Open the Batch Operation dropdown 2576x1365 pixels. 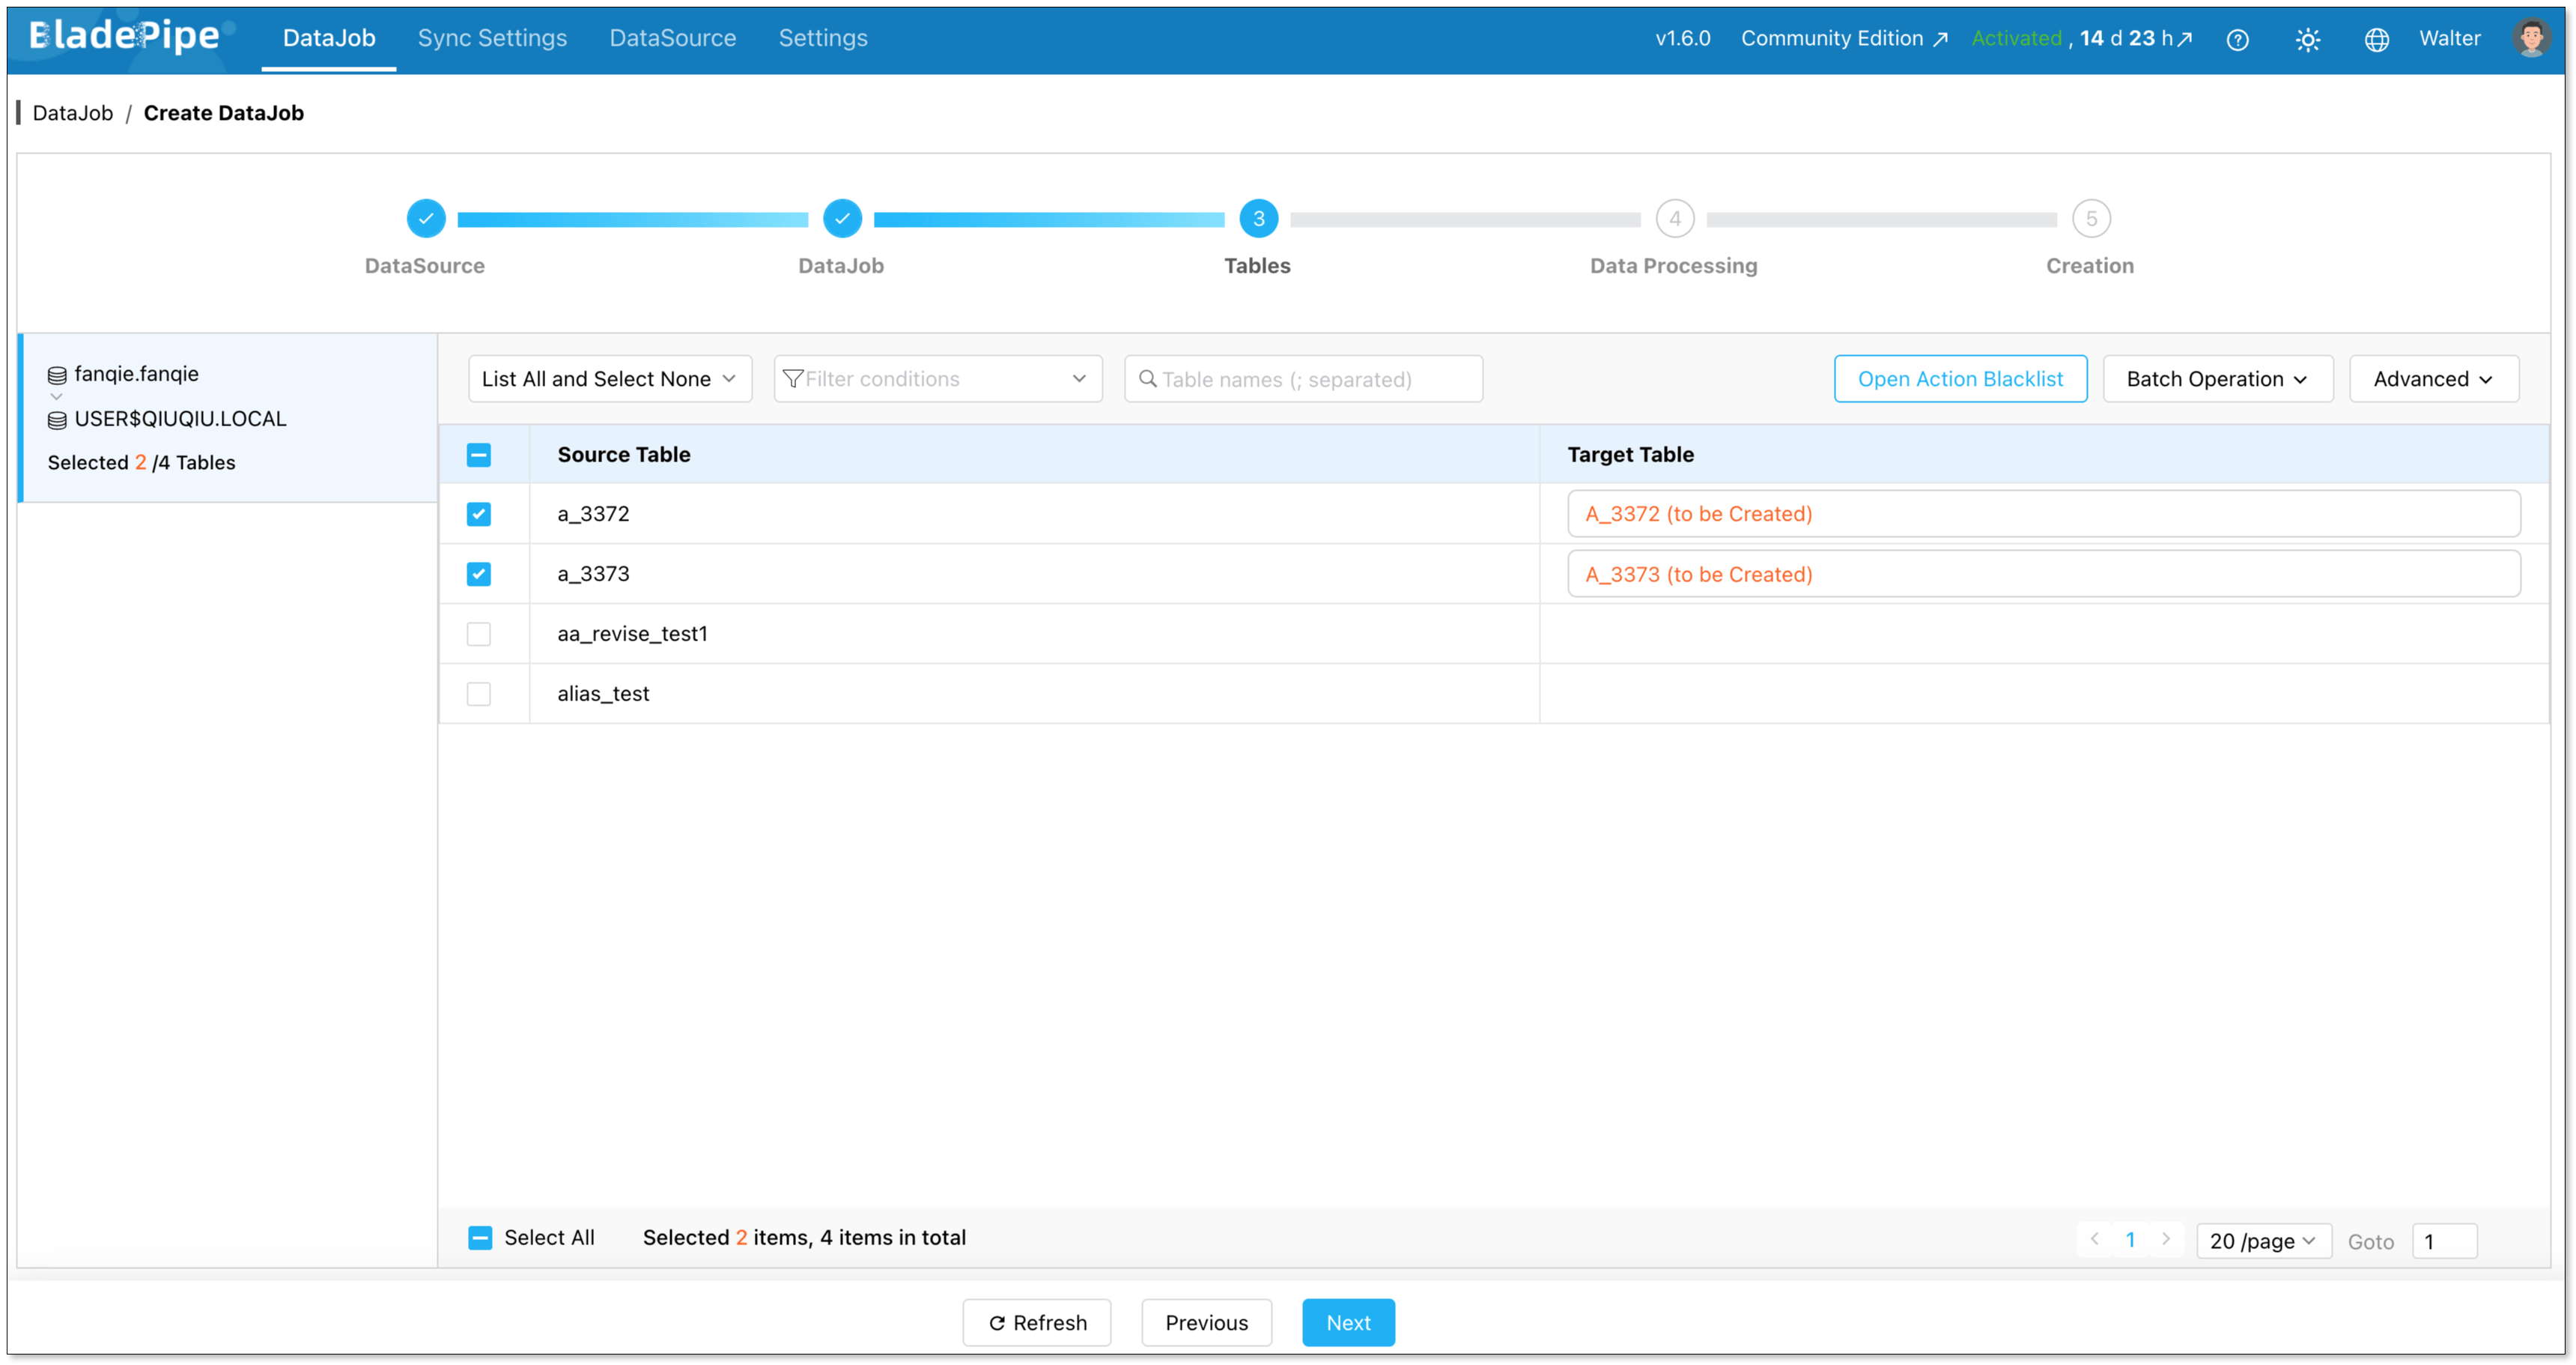(x=2217, y=378)
